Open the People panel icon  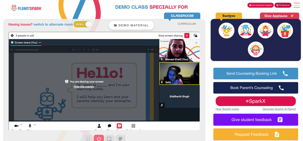click(99, 126)
